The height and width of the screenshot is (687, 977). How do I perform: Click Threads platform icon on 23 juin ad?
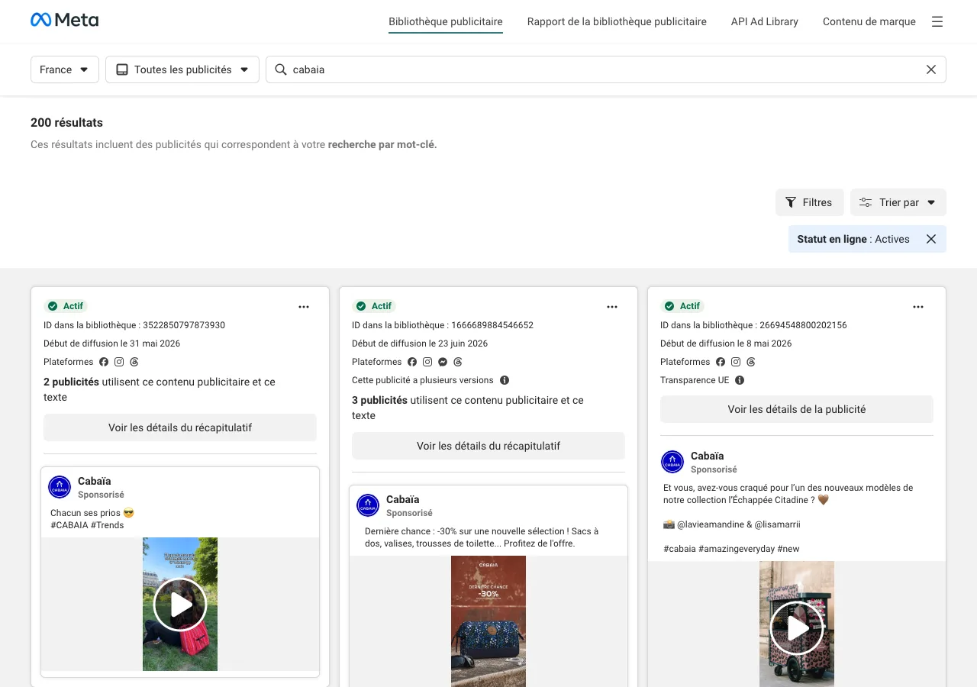coord(458,362)
